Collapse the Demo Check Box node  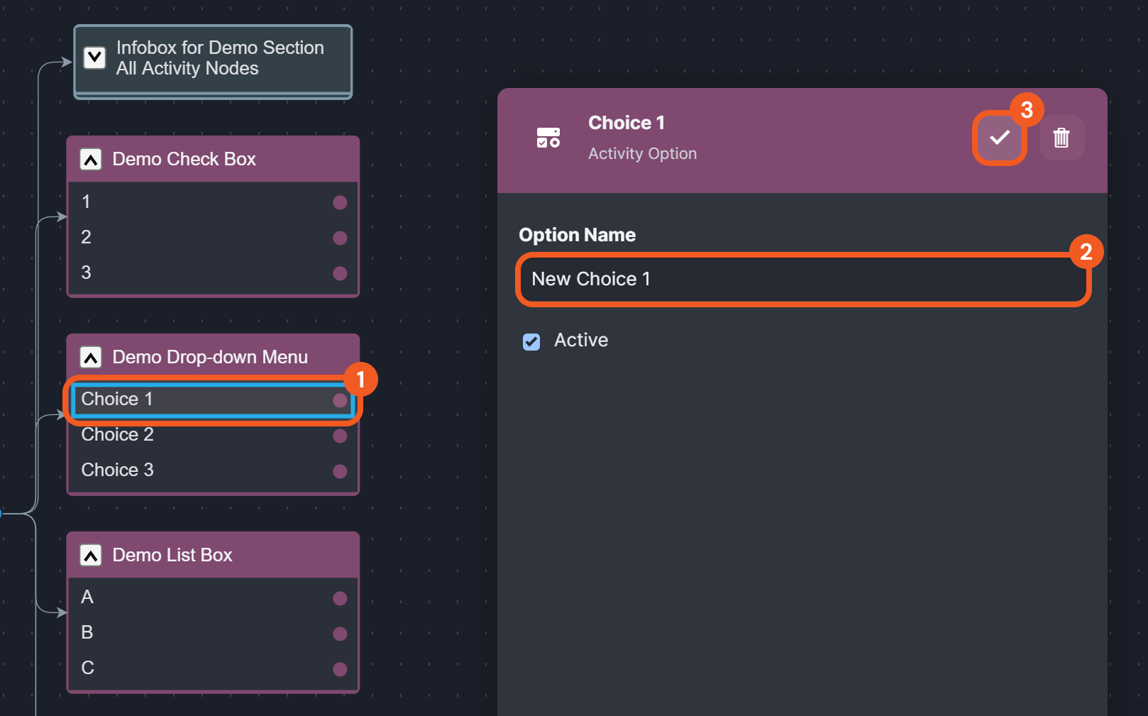tap(91, 160)
